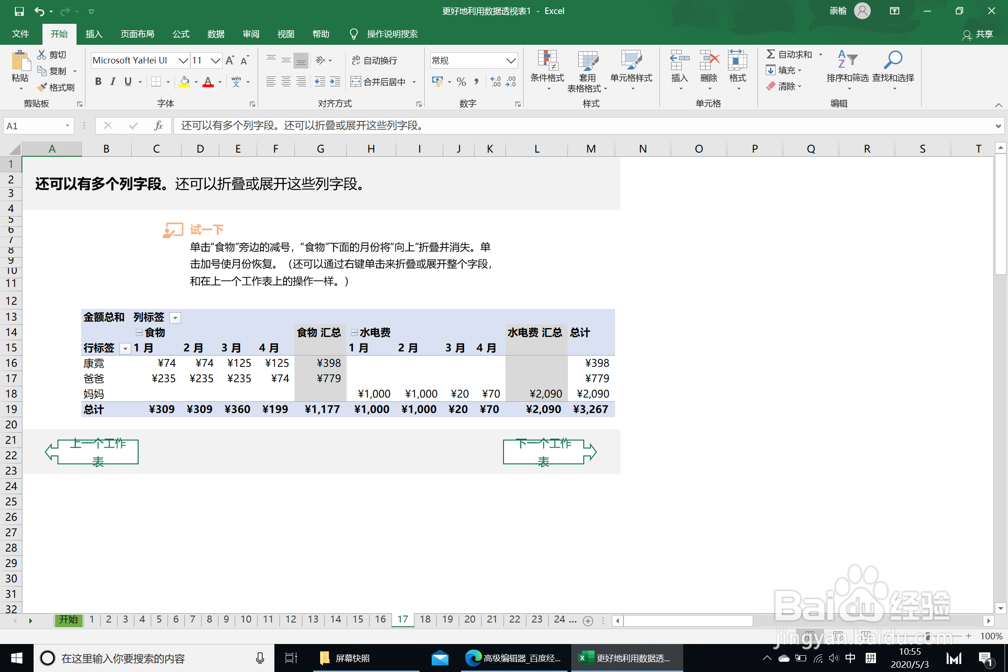Open Conditional Formatting icon

pyautogui.click(x=547, y=60)
